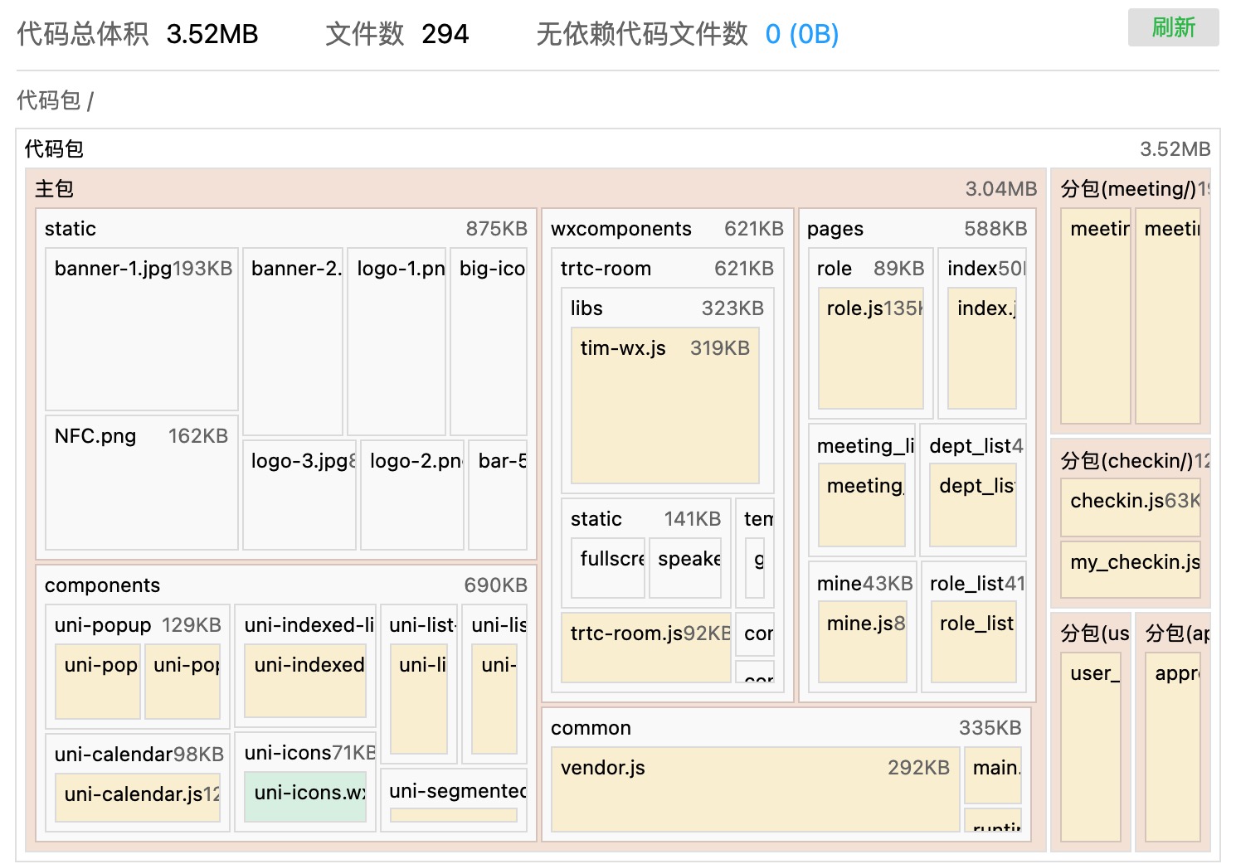The height and width of the screenshot is (864, 1236).
Task: Click the logo-1.png file block
Action: (x=397, y=342)
